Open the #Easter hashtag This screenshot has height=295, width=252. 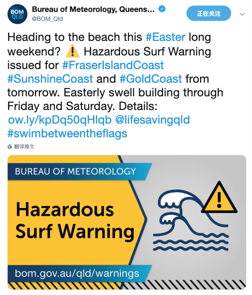point(166,37)
